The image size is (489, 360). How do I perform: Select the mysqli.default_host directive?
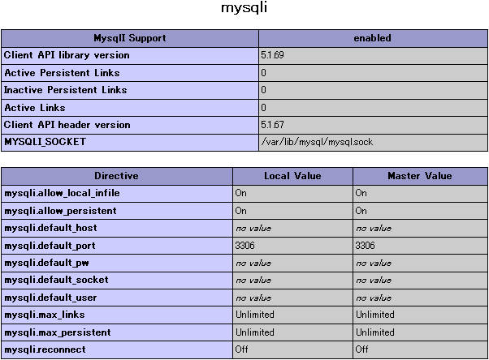pos(50,229)
